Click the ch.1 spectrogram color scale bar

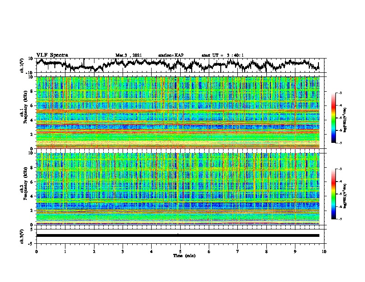click(x=333, y=118)
